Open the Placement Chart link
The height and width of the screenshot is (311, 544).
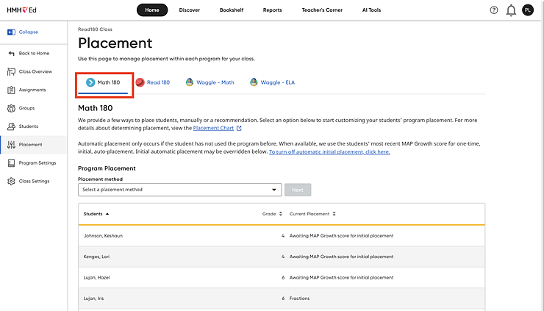pyautogui.click(x=213, y=128)
